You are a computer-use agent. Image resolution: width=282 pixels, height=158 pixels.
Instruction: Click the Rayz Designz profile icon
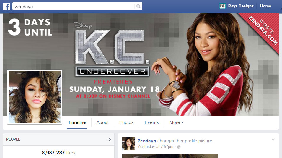(x=222, y=6)
